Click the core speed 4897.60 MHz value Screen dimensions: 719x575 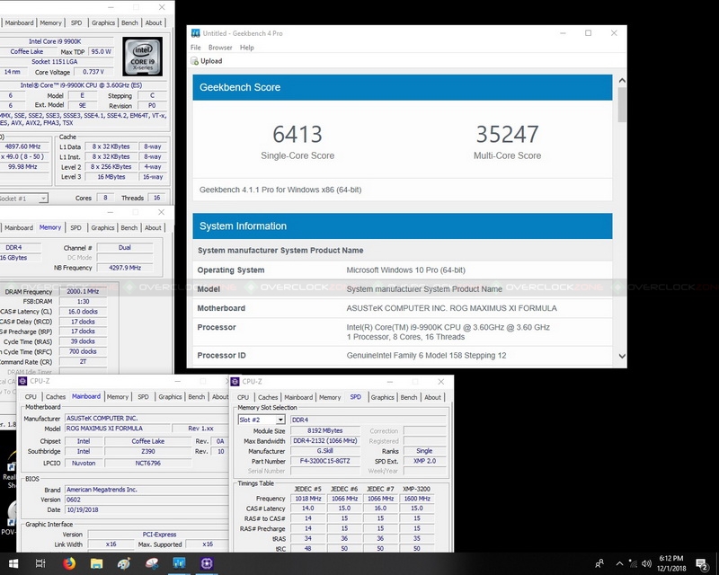coord(24,146)
